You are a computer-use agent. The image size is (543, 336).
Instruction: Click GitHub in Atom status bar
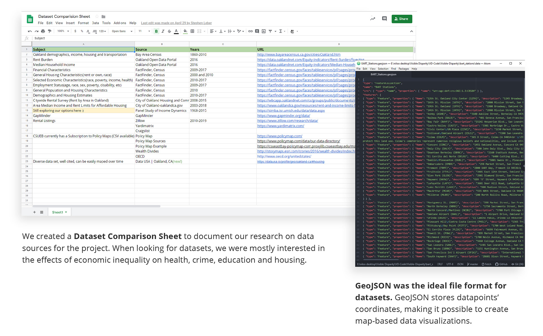point(501,264)
